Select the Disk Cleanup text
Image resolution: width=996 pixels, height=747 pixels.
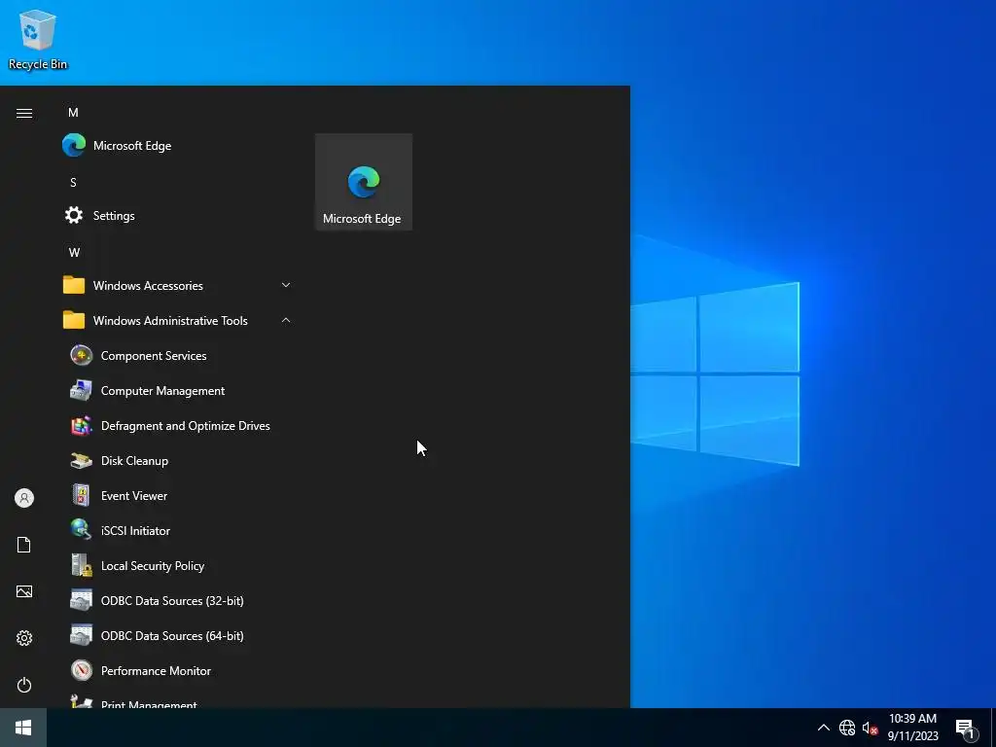[x=134, y=460]
